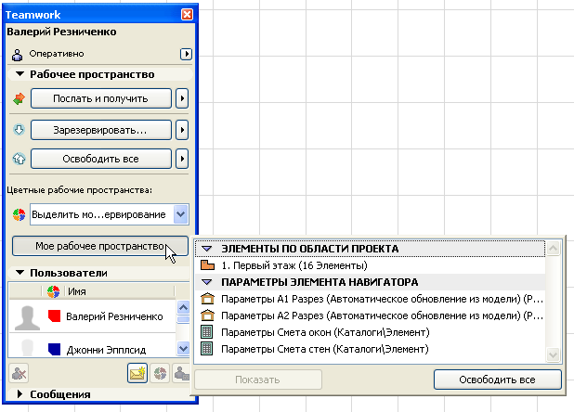Expand the Сообщения section
574x412 pixels.
pyautogui.click(x=20, y=394)
